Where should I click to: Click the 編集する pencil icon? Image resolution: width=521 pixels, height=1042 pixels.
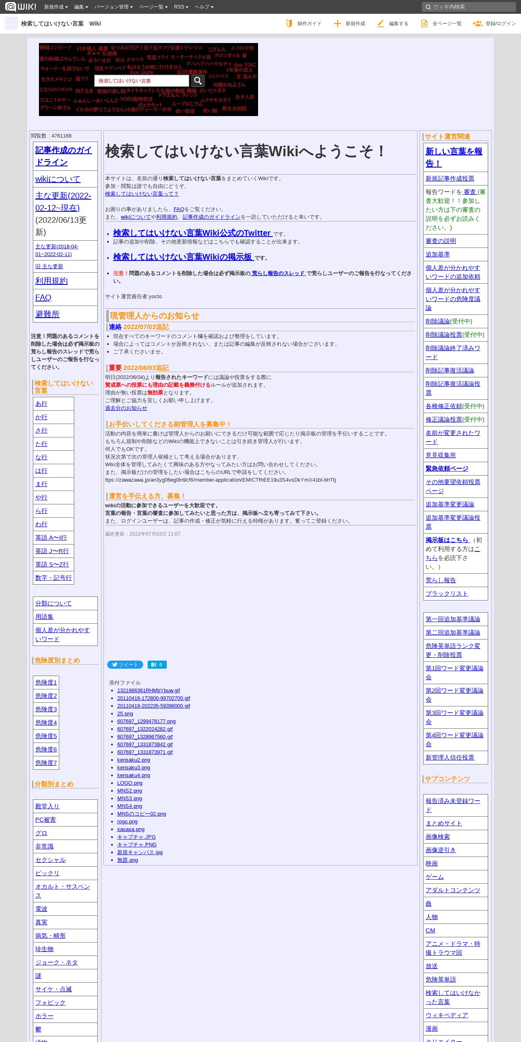tap(381, 24)
